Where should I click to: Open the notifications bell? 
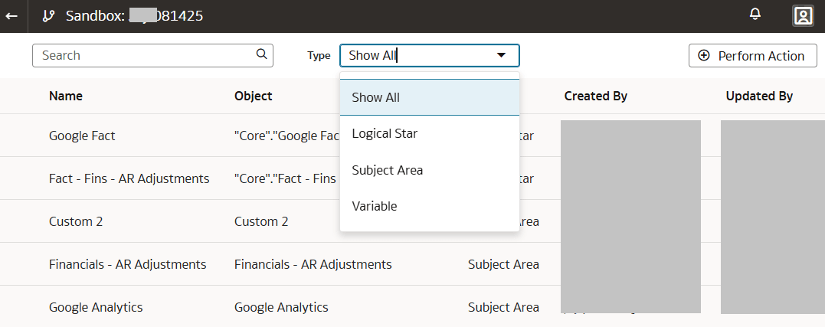pos(755,15)
